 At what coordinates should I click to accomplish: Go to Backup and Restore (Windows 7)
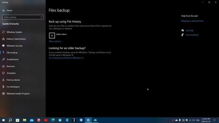[66, 58]
